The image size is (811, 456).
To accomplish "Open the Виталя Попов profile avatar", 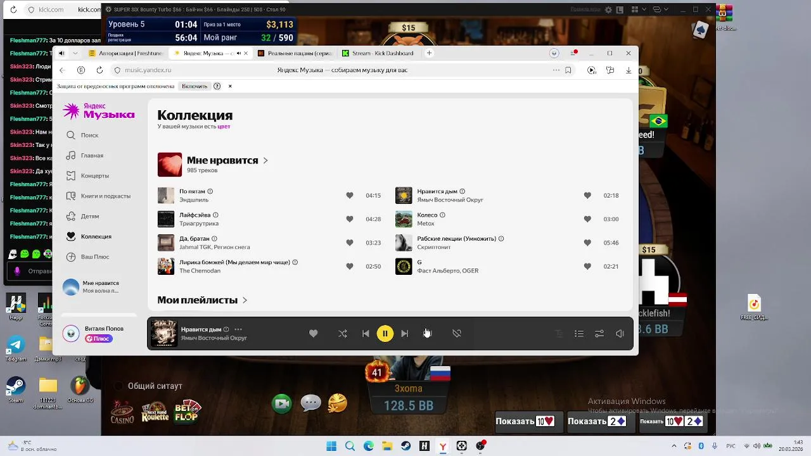I will pos(71,333).
